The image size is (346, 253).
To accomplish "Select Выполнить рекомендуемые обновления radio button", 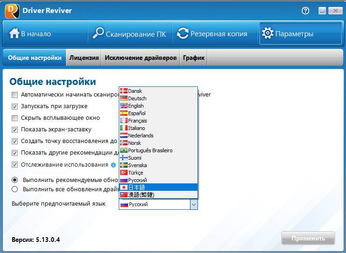I will (x=14, y=180).
